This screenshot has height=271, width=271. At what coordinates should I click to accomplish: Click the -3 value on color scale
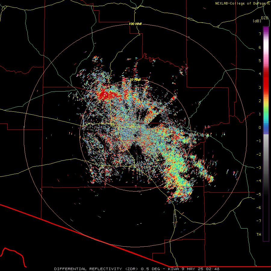click(x=259, y=168)
